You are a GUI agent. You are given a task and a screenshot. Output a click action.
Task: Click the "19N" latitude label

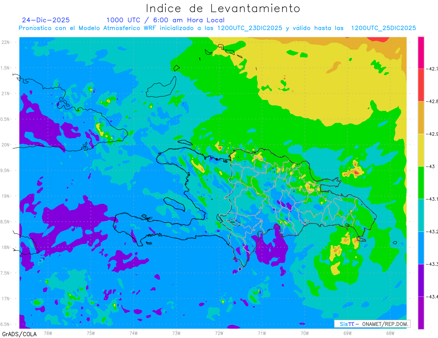(6, 196)
